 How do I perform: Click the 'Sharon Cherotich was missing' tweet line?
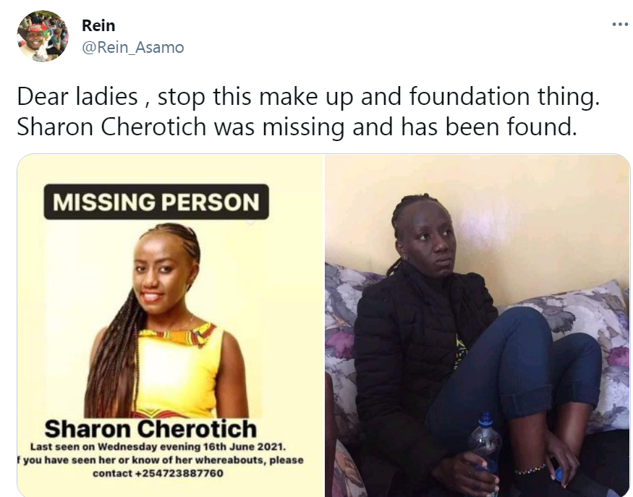tap(297, 127)
